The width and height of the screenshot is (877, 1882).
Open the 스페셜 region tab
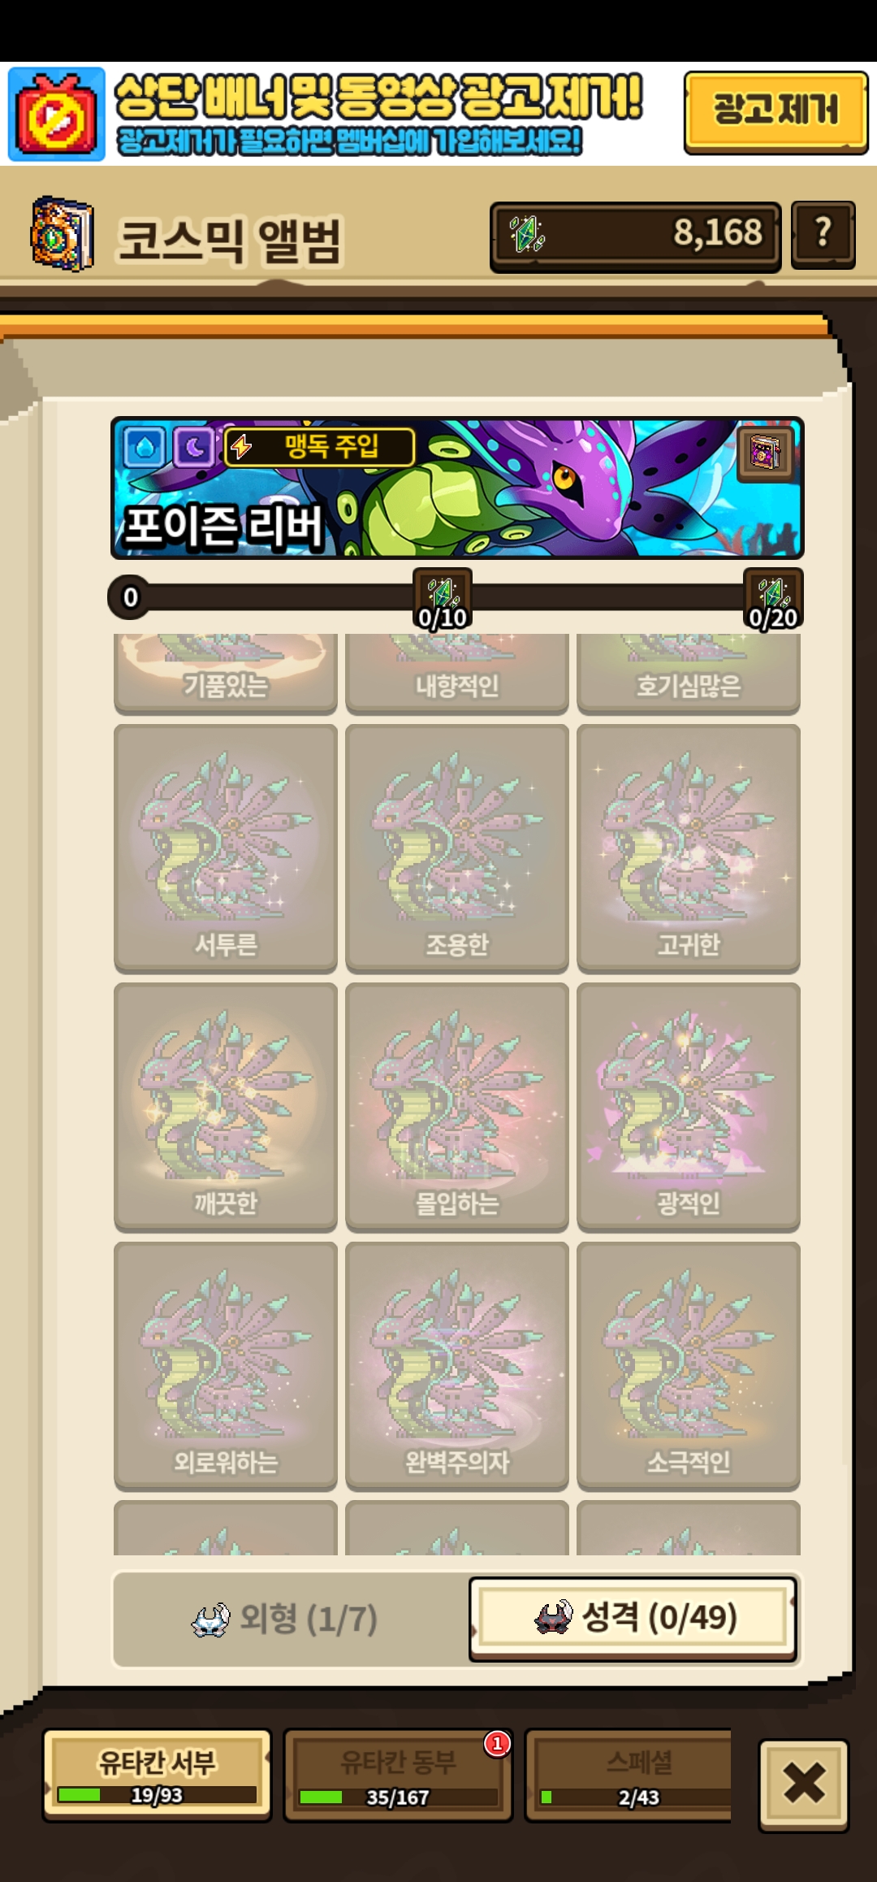[629, 1775]
